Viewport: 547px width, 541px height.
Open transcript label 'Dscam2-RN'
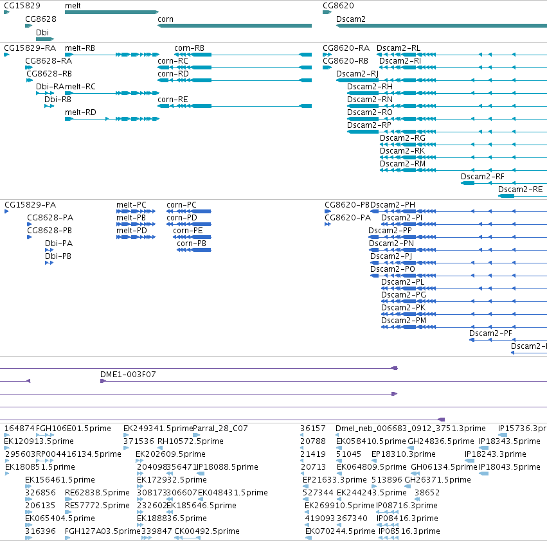(x=370, y=100)
